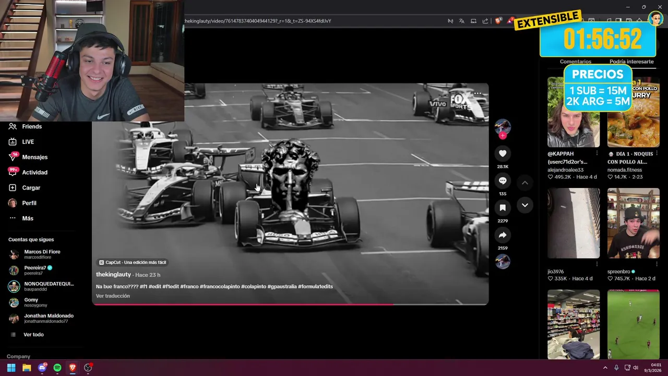Click the volume speaker tray icon
The height and width of the screenshot is (376, 668).
tap(636, 368)
